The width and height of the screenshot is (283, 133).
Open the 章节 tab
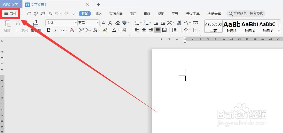(x=175, y=14)
